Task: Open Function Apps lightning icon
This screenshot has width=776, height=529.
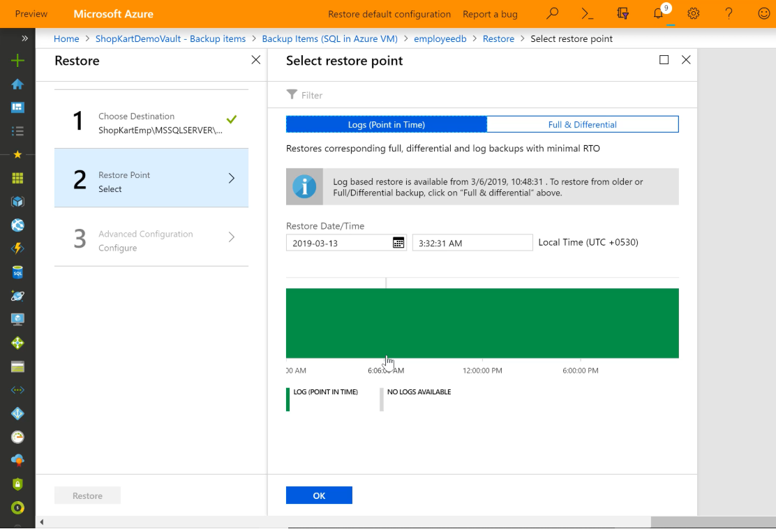Action: pyautogui.click(x=17, y=248)
